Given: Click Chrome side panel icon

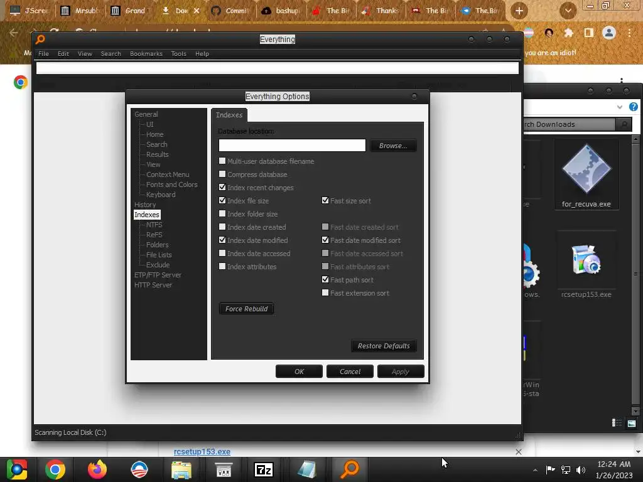Looking at the screenshot, I should tap(588, 33).
